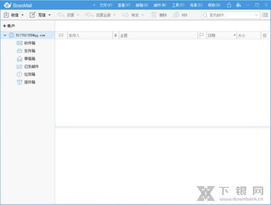271x205 pixels.
Task: Open the 写信 dropdown arrow
Action: pos(49,15)
